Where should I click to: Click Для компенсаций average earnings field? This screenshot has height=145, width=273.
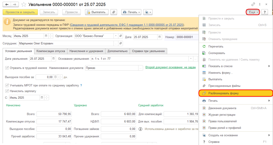click(x=181, y=114)
